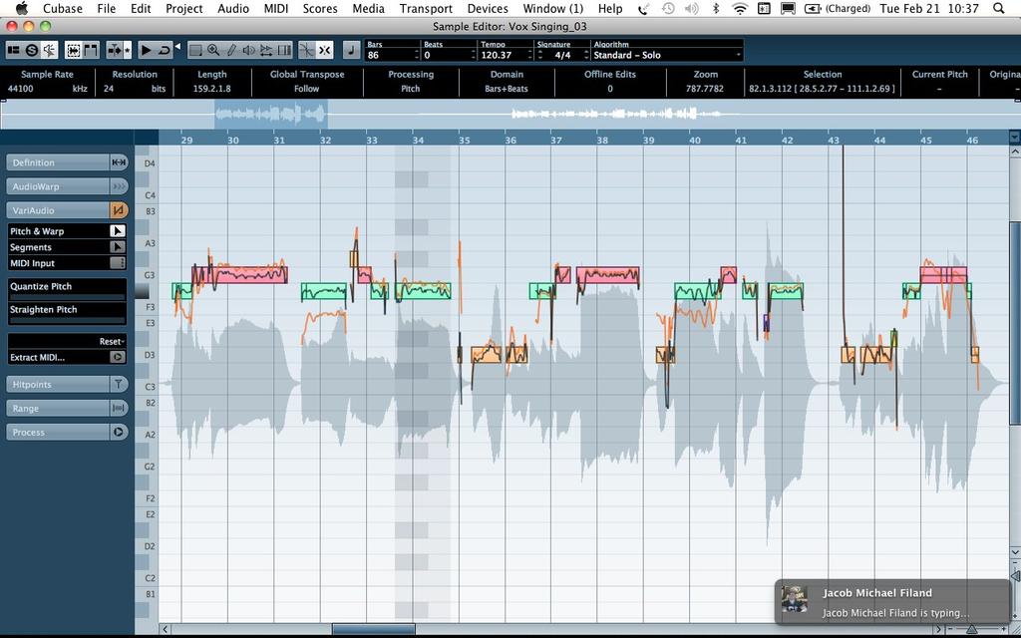Open the Reset dropdown menu
The height and width of the screenshot is (638, 1021).
pos(113,341)
